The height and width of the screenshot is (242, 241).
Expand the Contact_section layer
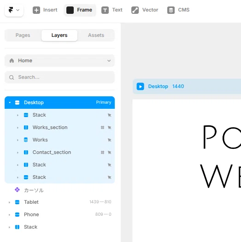pos(18,153)
